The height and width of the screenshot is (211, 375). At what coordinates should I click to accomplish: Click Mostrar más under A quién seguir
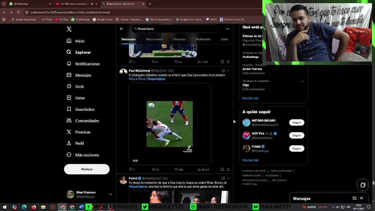[250, 160]
